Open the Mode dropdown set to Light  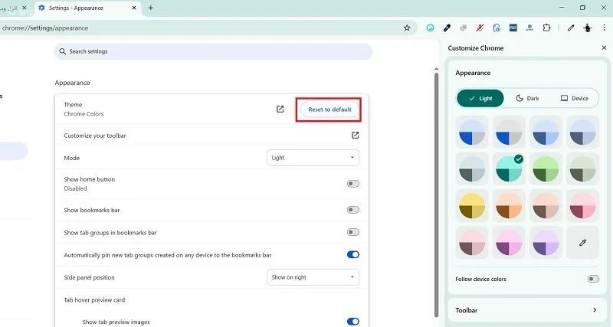(x=313, y=158)
